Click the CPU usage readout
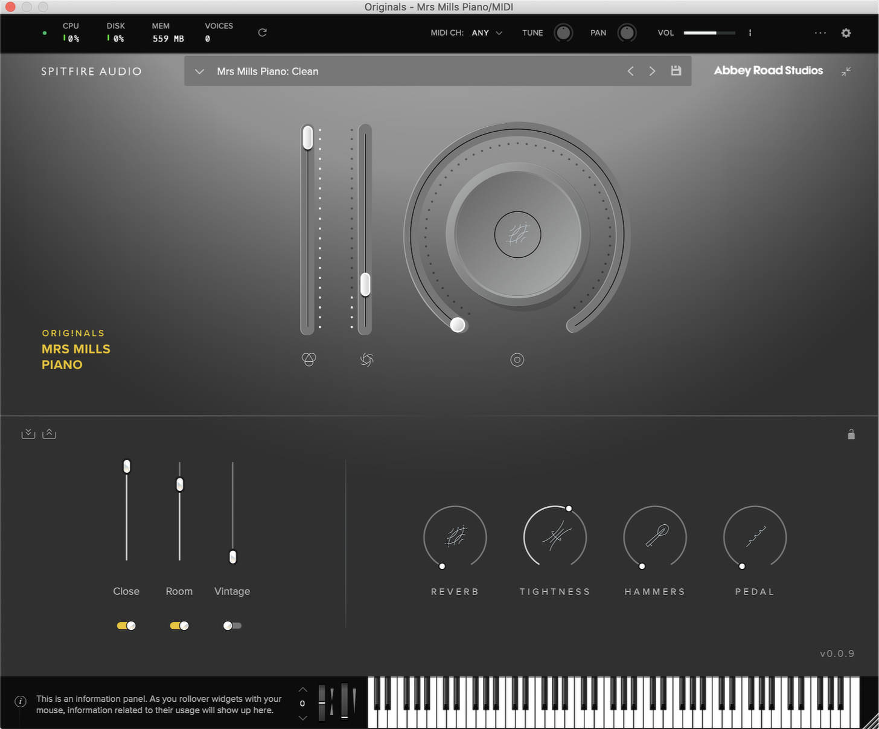 71,39
